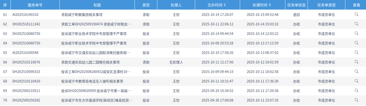Select service number DH202510110676
Image resolution: width=366 pixels, height=106 pixels.
tap(26, 62)
